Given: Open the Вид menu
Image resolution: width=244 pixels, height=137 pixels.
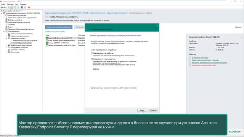Looking at the screenshot, I should (17, 4).
